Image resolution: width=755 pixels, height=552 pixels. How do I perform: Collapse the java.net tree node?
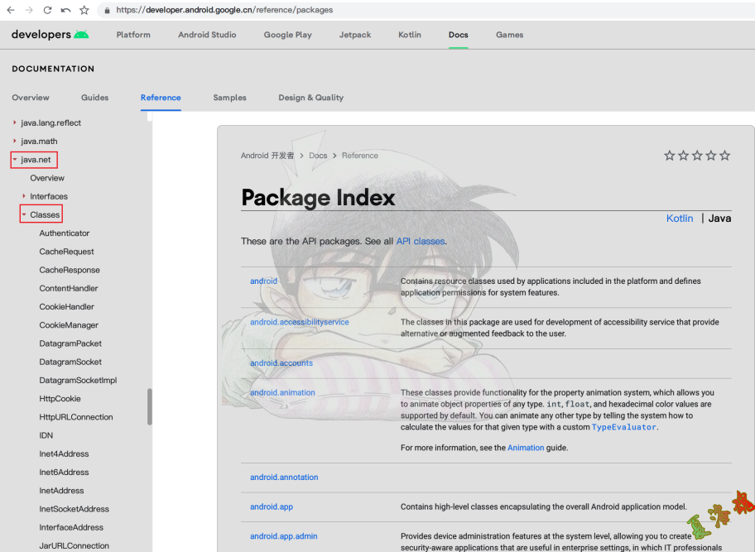tap(15, 160)
